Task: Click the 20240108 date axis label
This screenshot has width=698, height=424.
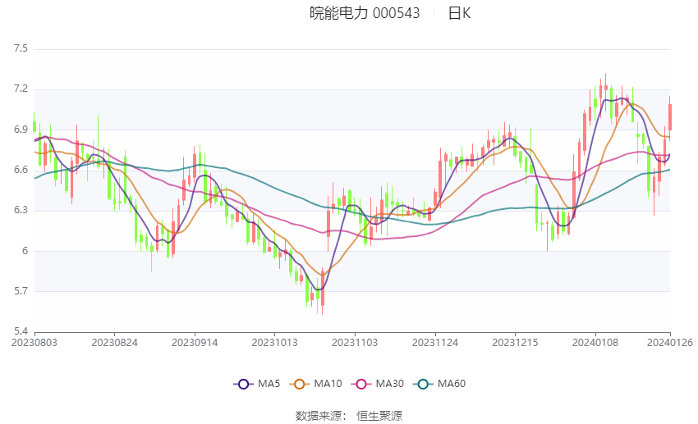Action: click(595, 343)
